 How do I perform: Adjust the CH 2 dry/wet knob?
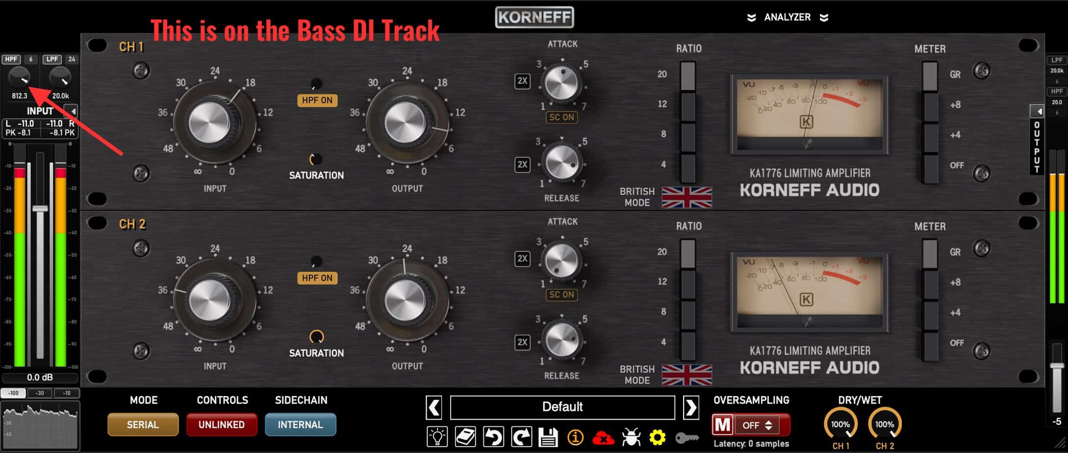click(x=885, y=424)
